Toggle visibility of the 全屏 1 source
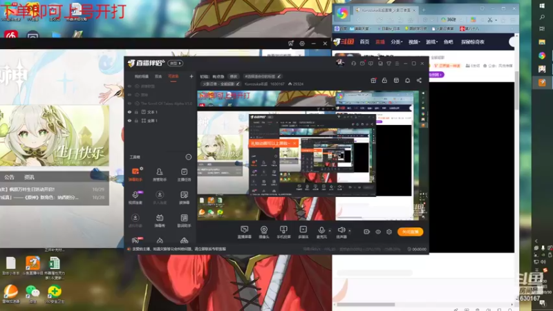The height and width of the screenshot is (311, 553). [x=129, y=120]
